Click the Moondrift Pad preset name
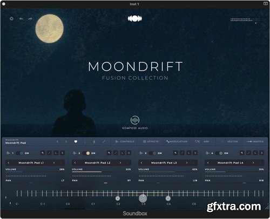This screenshot has height=219, width=270. 16,143
